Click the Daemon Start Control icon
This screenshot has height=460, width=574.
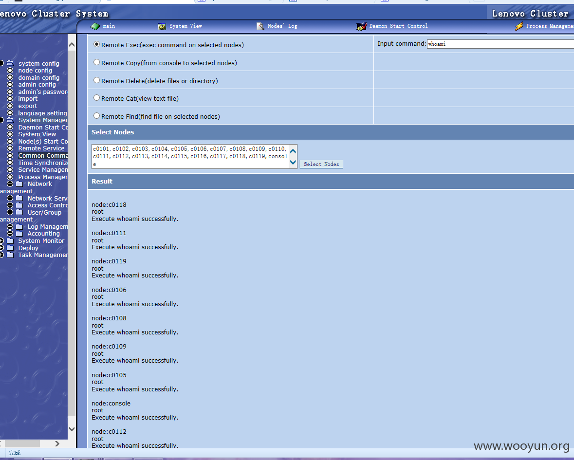coord(361,26)
